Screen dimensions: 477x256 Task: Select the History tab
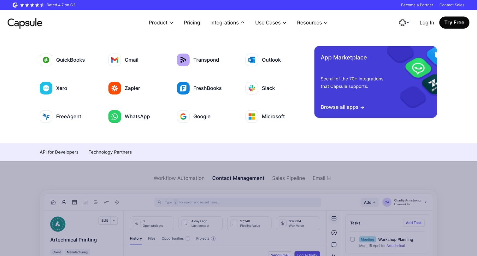click(x=136, y=238)
